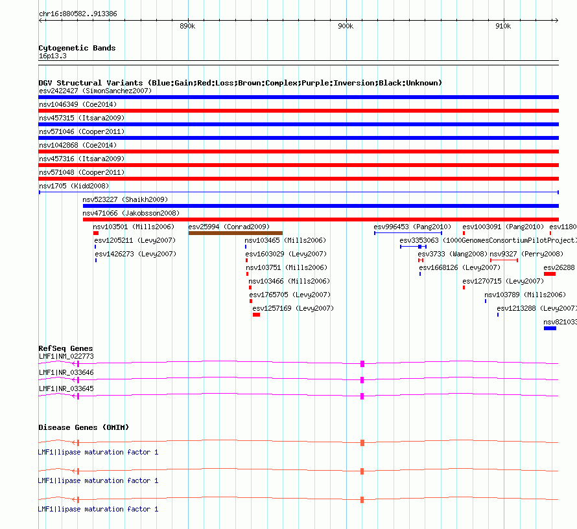
Task: Open nsv571048 (Cooper2011) variant
Action: click(82, 172)
